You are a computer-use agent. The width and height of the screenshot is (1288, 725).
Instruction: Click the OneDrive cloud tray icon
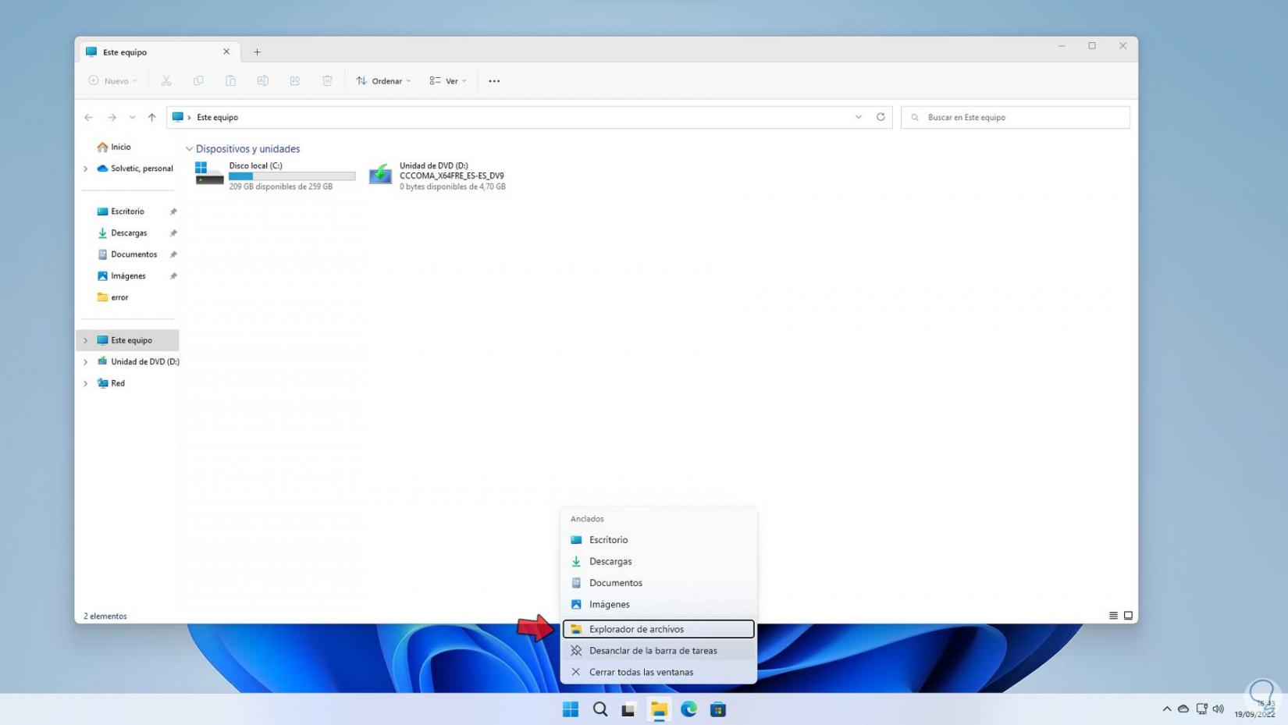[1183, 709]
